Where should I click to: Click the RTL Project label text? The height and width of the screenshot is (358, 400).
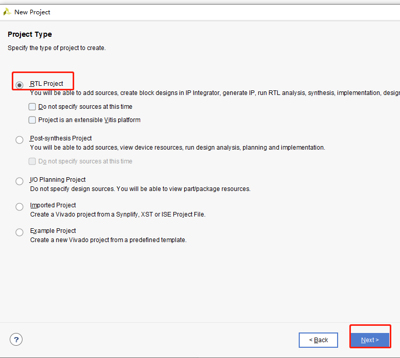tap(47, 84)
